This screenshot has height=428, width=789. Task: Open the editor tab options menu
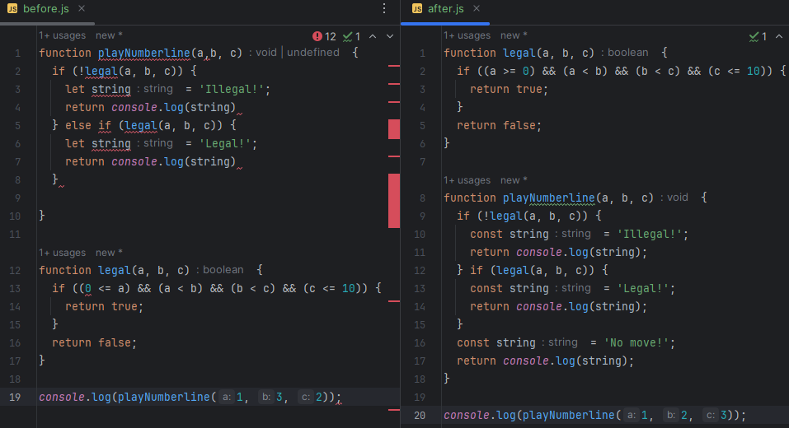[x=384, y=8]
